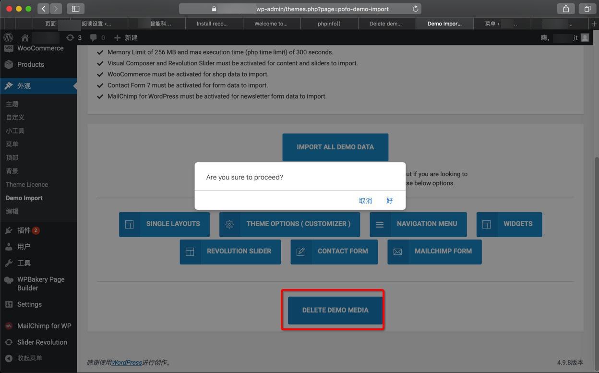The height and width of the screenshot is (373, 599).
Task: Open the 自定义 submenu item
Action: click(x=15, y=117)
